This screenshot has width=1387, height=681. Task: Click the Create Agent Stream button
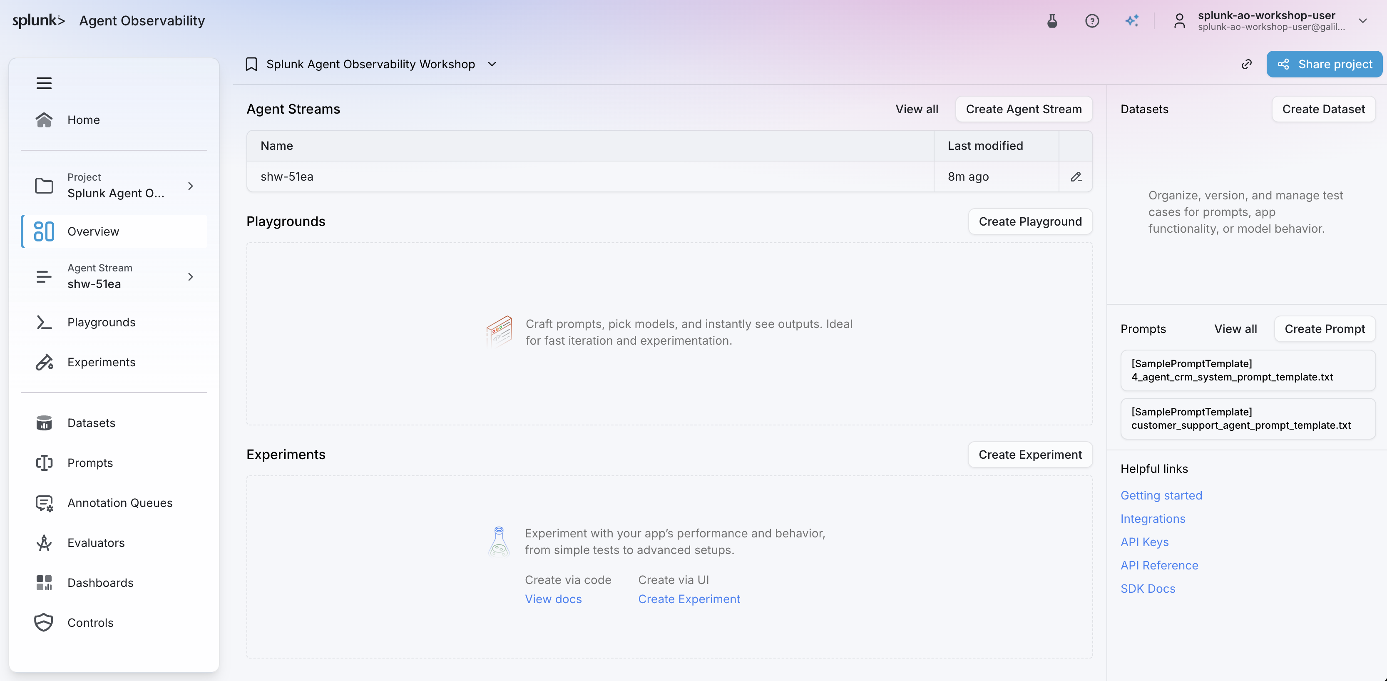tap(1024, 109)
